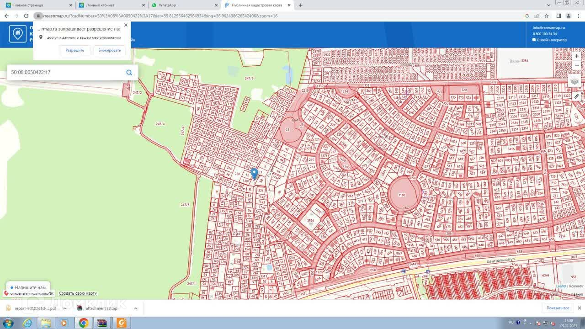Bookmark this page with the star icon

pyautogui.click(x=547, y=16)
